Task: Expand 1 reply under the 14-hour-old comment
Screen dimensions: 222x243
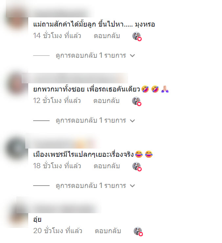Action: pyautogui.click(x=95, y=55)
